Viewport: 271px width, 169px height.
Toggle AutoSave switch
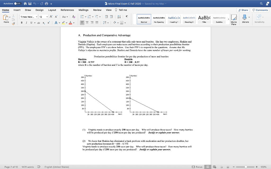tap(17, 3)
